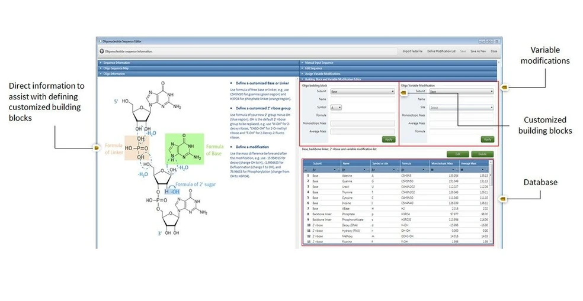Click Monoisotopic Mass equals filter icon
Viewport: 583px width, 301px height.
pyautogui.click(x=433, y=170)
